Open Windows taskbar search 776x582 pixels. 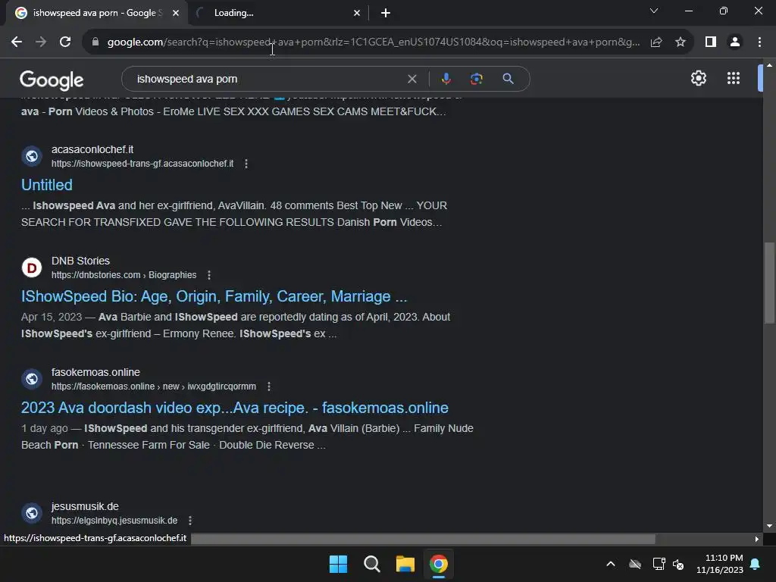point(371,564)
